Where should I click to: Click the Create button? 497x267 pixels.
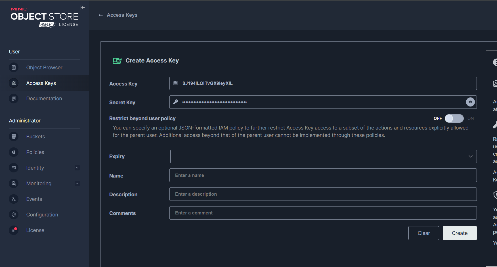click(460, 233)
